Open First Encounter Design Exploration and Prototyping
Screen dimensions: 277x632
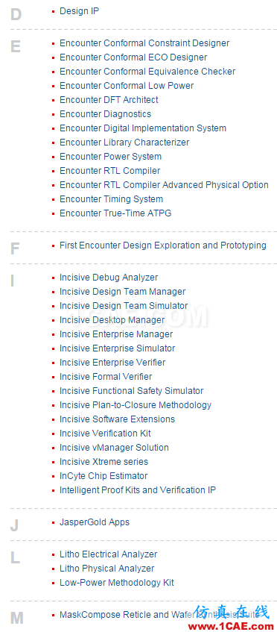point(163,245)
